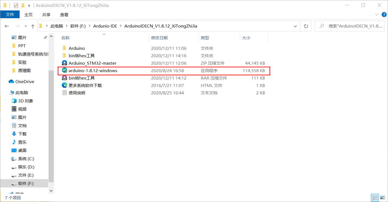Click the 更多系统软件下载 HTML file icon

(64, 85)
